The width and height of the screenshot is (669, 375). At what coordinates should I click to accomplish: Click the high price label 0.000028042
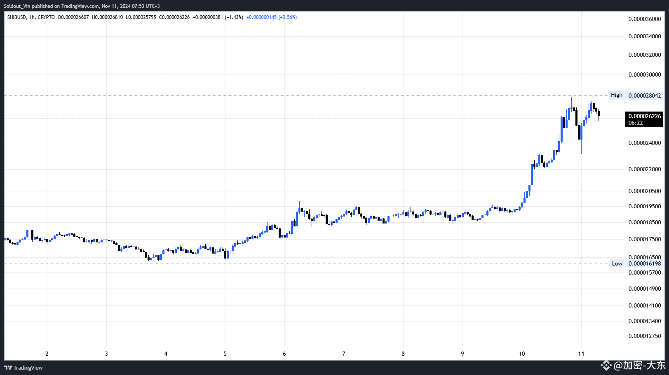click(645, 95)
